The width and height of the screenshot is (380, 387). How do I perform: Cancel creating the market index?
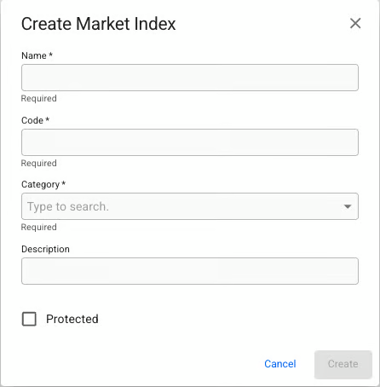pyautogui.click(x=280, y=364)
